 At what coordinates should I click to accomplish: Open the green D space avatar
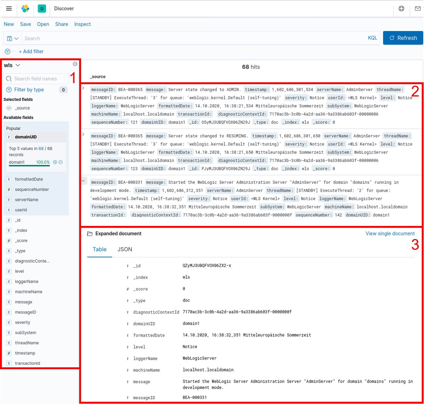(42, 9)
